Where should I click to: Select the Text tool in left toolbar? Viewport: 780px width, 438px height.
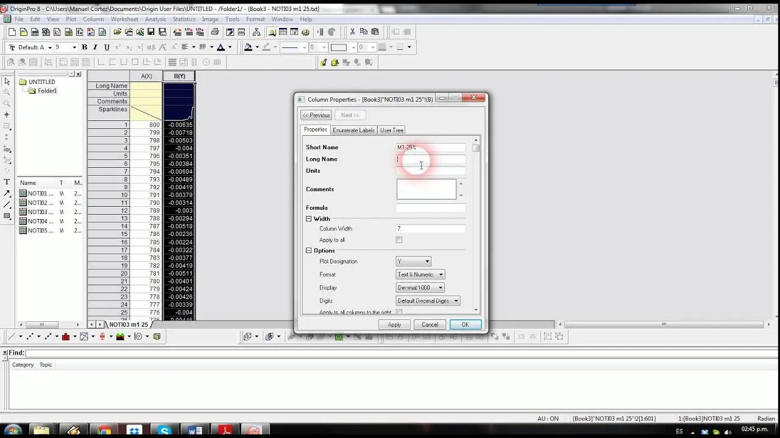pyautogui.click(x=7, y=182)
